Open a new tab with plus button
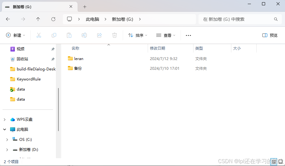The width and height of the screenshot is (285, 166). click(x=85, y=7)
